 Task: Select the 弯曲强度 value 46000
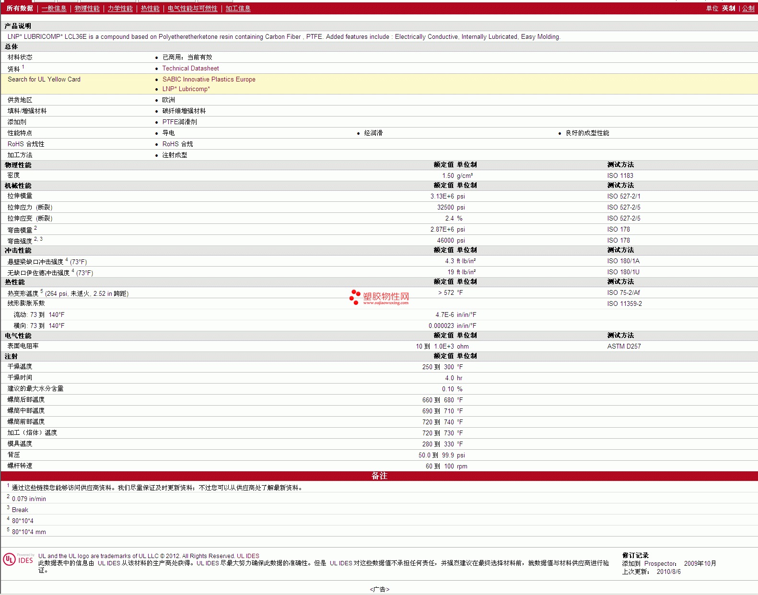445,241
